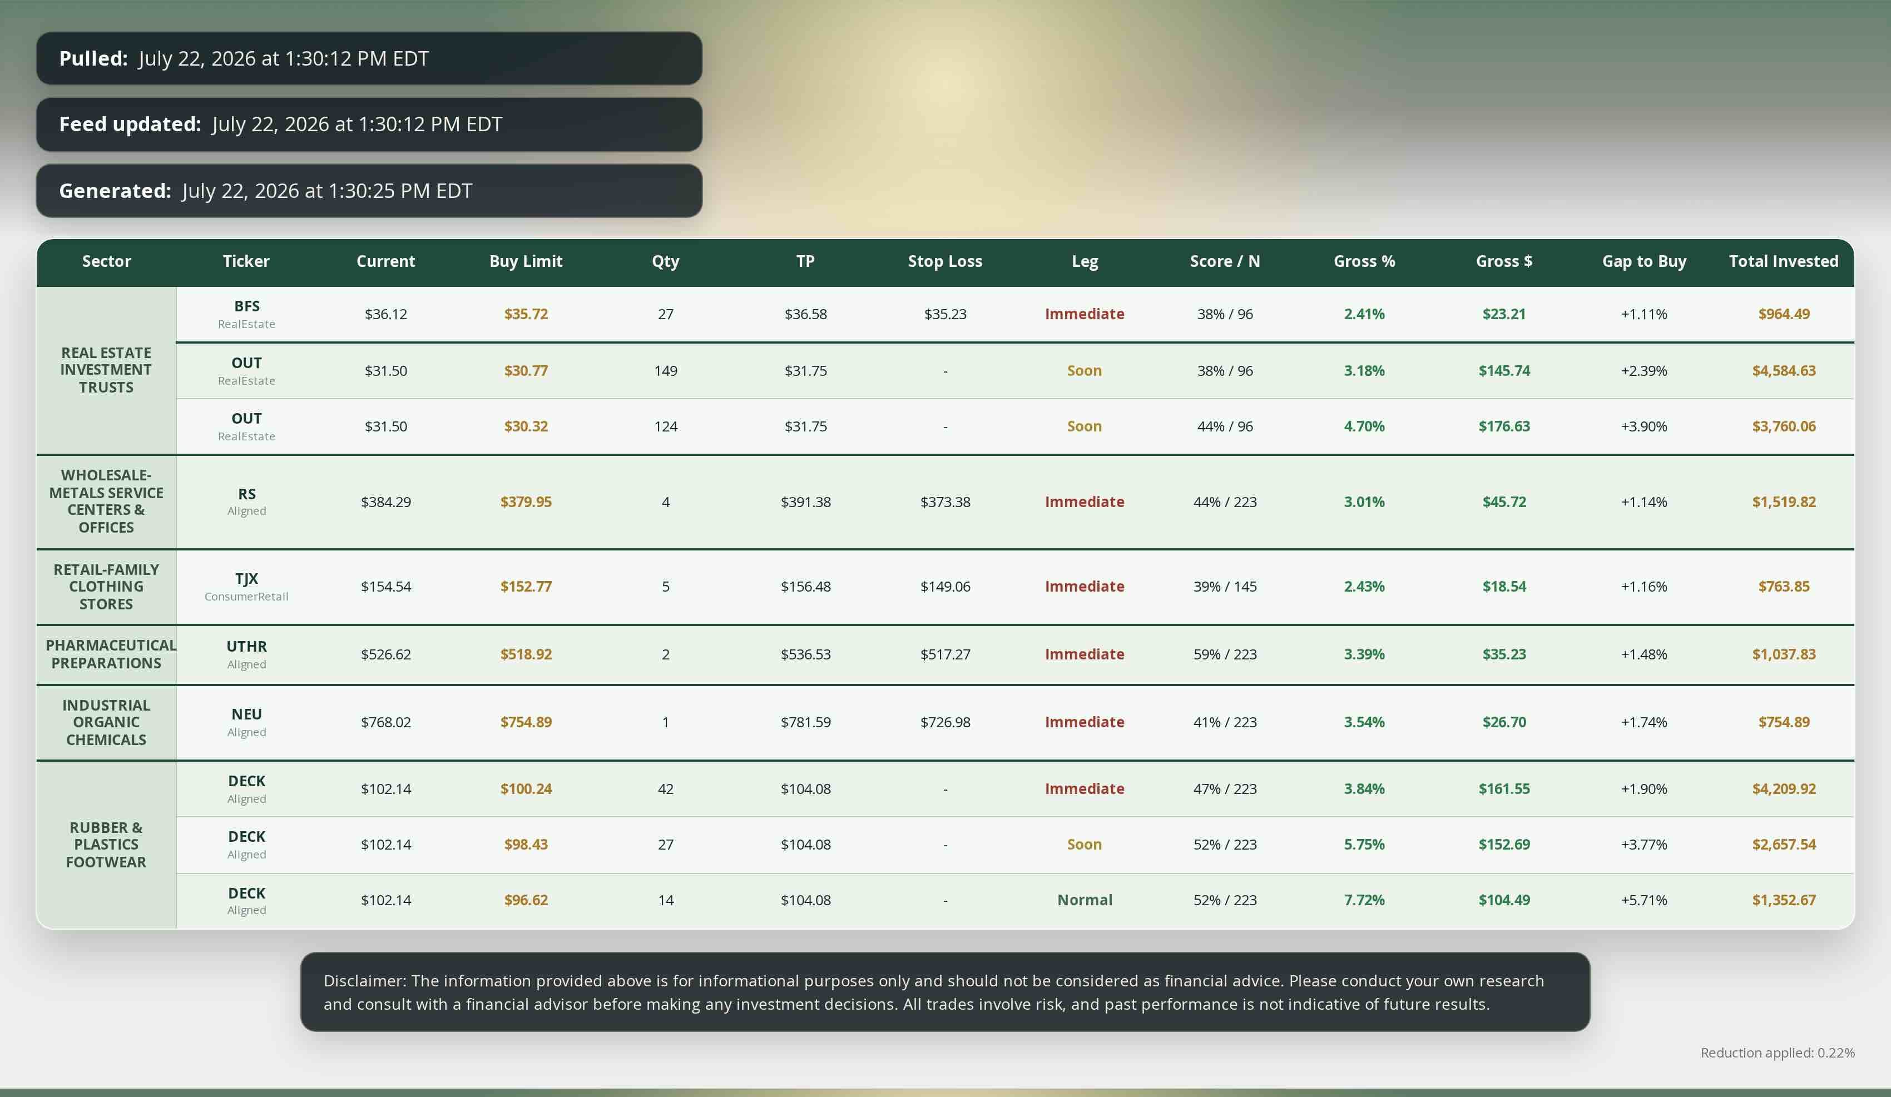The width and height of the screenshot is (1891, 1097).
Task: Select the Normal leg label for DECK
Action: click(x=1085, y=900)
